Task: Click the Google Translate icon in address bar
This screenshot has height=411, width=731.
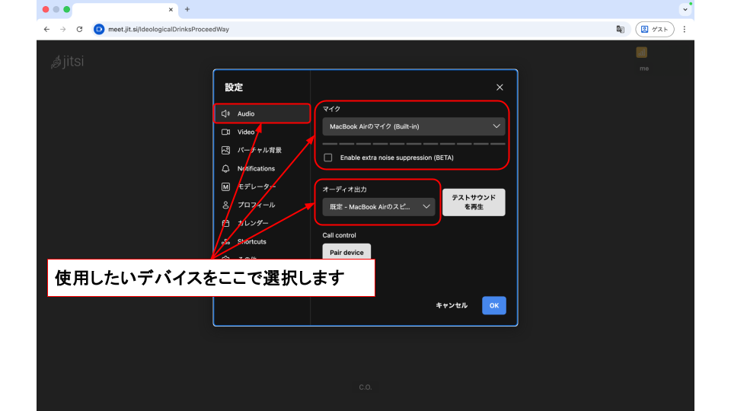Action: click(x=621, y=29)
